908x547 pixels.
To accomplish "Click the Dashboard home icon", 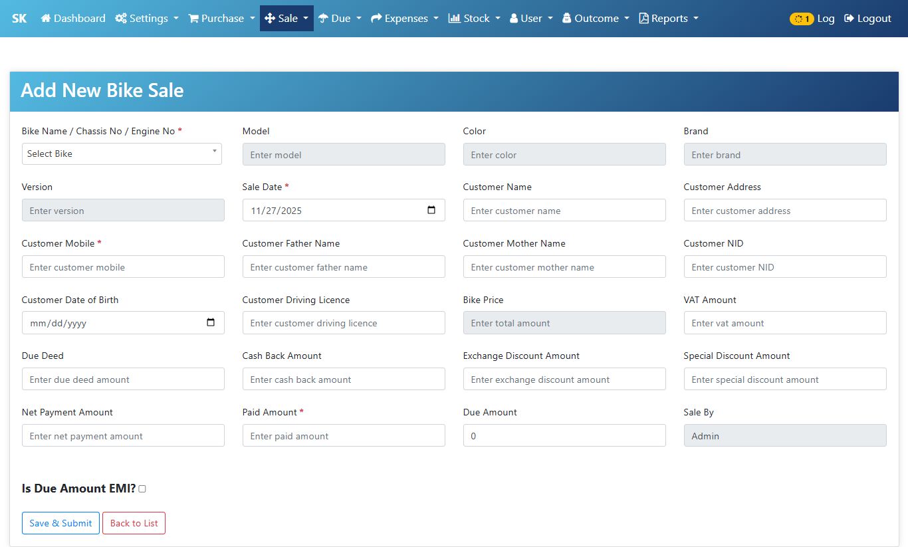I will 46,19.
